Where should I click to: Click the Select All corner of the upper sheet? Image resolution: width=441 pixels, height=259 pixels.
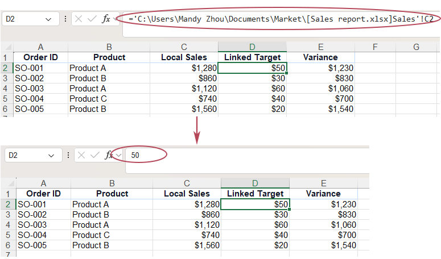click(x=6, y=47)
